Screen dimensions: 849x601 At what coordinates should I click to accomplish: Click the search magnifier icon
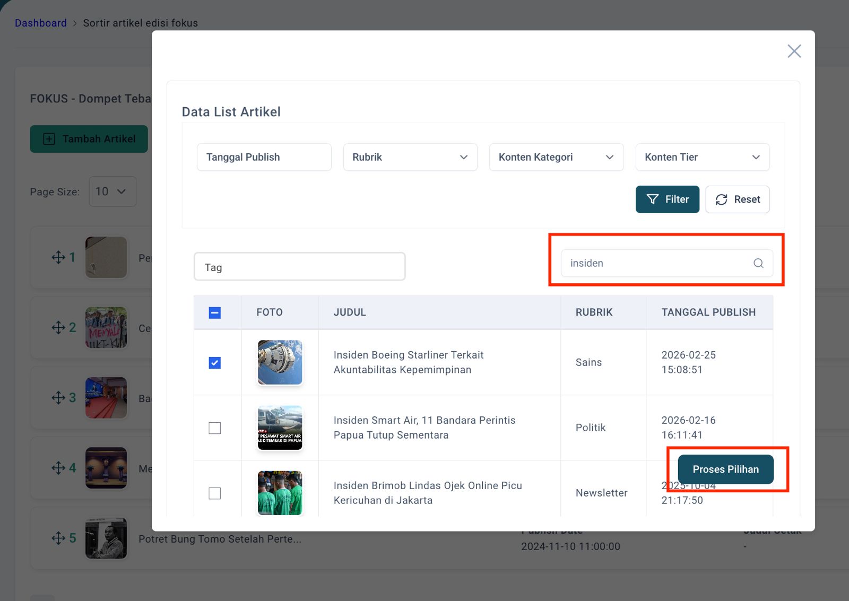point(758,263)
